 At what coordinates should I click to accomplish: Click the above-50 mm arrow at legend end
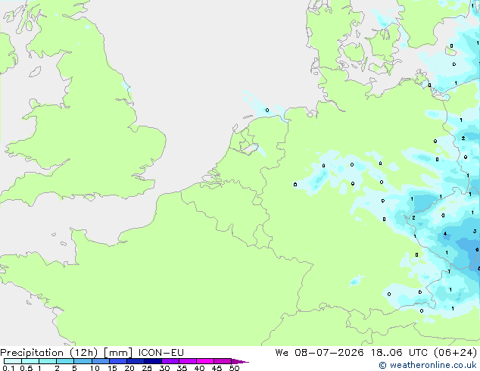coord(240,361)
